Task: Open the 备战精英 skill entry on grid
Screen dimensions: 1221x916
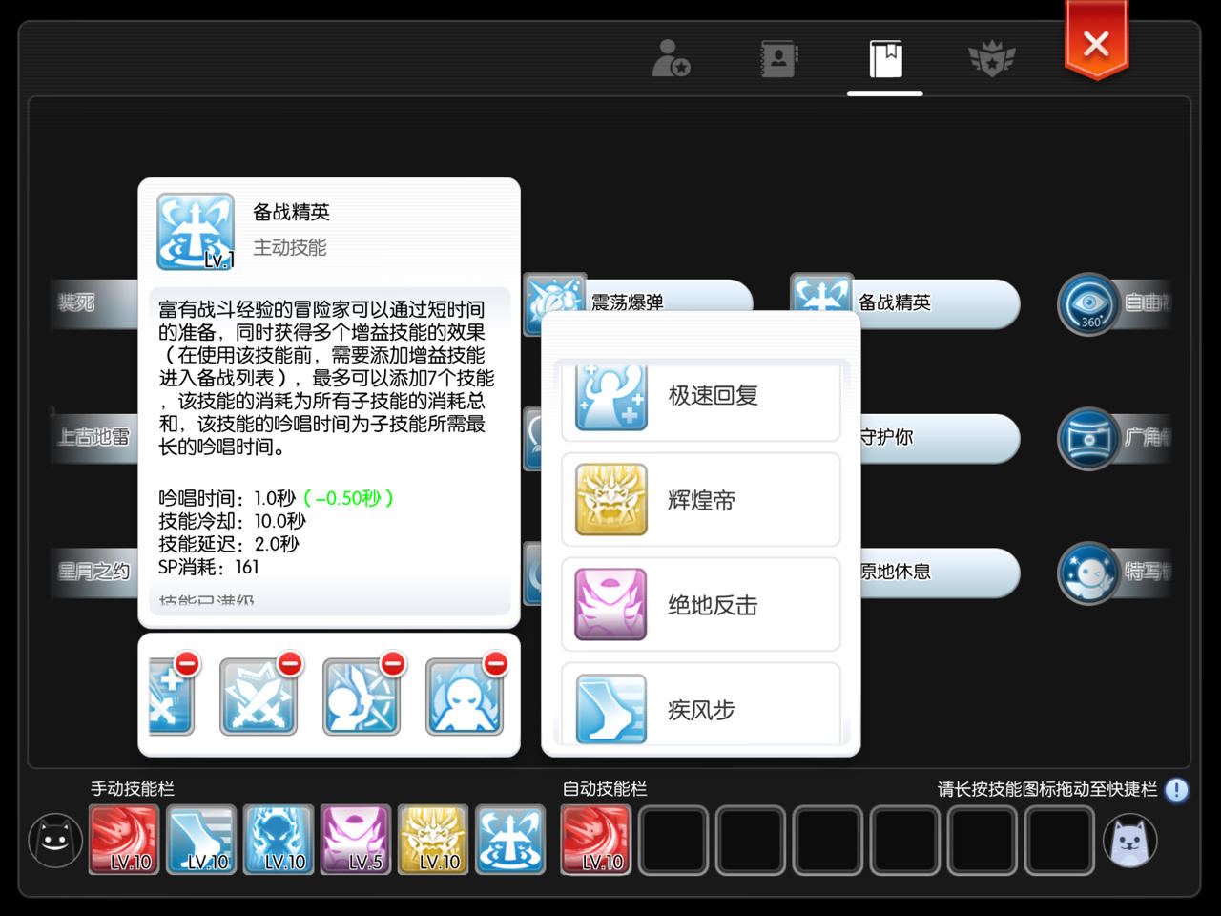Action: 906,302
